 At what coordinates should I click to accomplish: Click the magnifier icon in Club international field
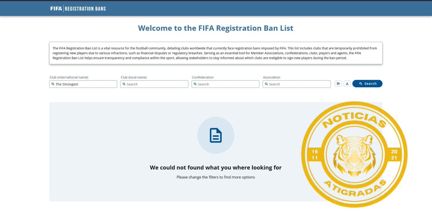click(53, 84)
